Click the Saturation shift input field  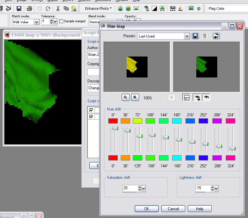click(130, 188)
